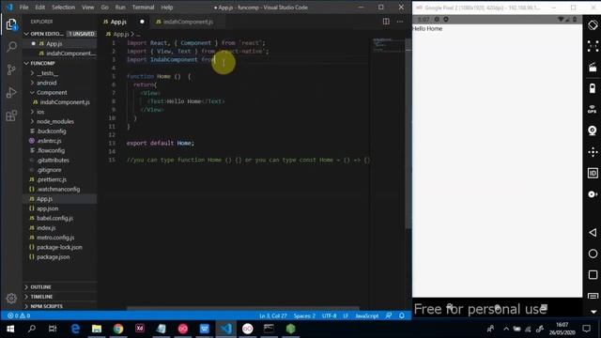
Task: Open the emulator GPS widget
Action: [593, 110]
